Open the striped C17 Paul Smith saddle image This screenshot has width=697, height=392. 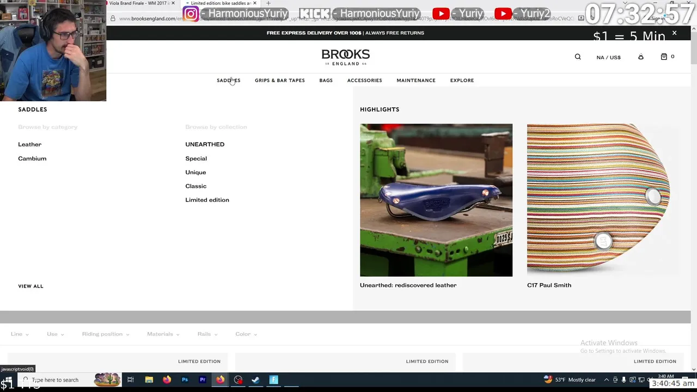coord(598,200)
